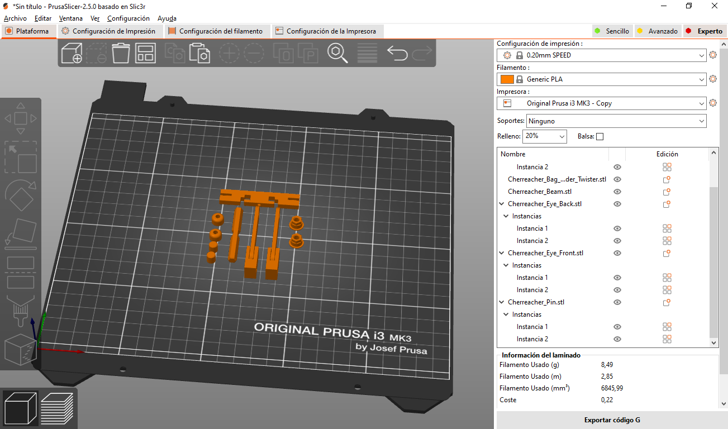728x429 pixels.
Task: Select the Sencillo mode button
Action: click(612, 31)
